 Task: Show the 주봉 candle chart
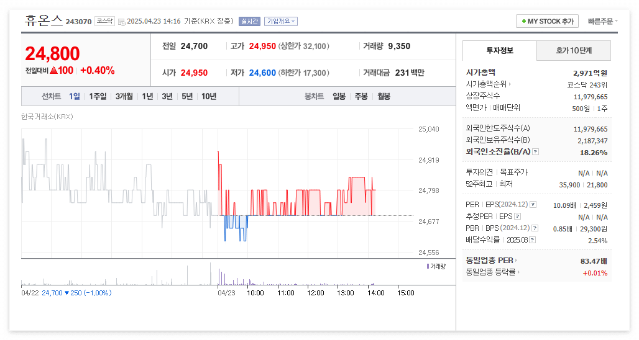point(361,96)
